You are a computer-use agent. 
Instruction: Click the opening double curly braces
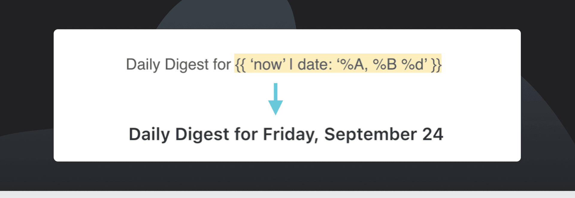pyautogui.click(x=240, y=64)
